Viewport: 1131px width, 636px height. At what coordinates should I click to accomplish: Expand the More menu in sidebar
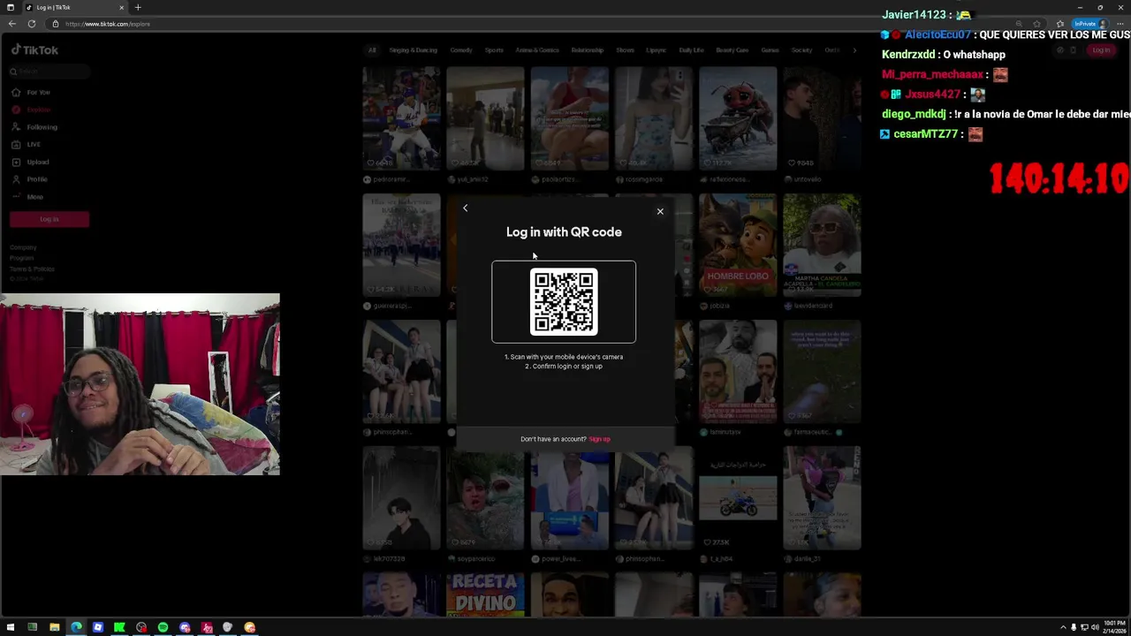[x=28, y=197]
